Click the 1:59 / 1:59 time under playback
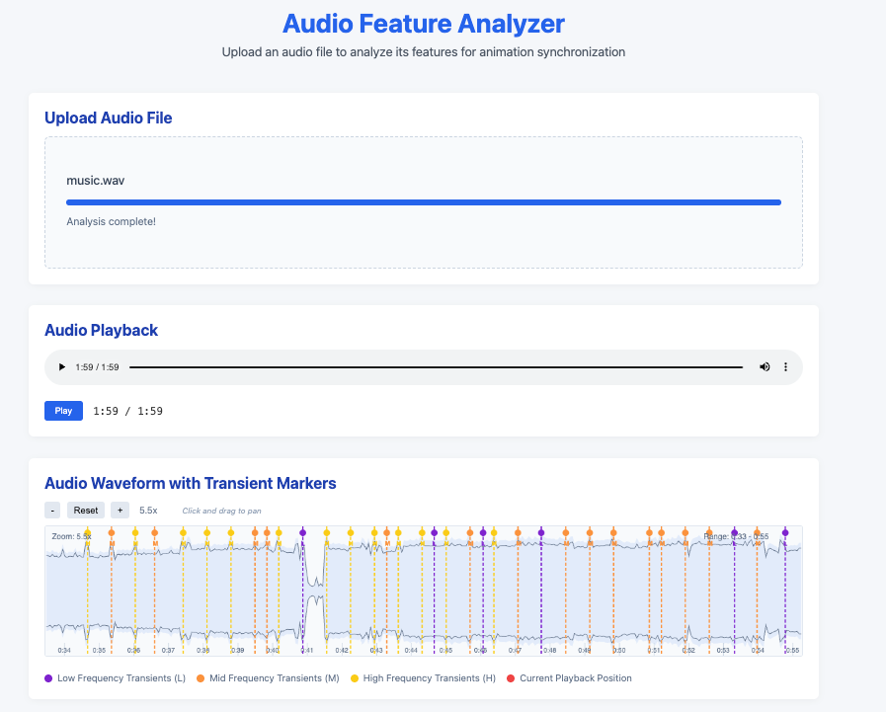 127,411
